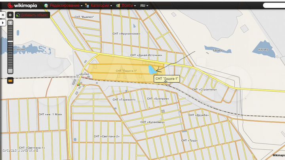The height and width of the screenshot is (160, 285).
Task: Click the globe icon beside Редактирование
Action: point(47,6)
